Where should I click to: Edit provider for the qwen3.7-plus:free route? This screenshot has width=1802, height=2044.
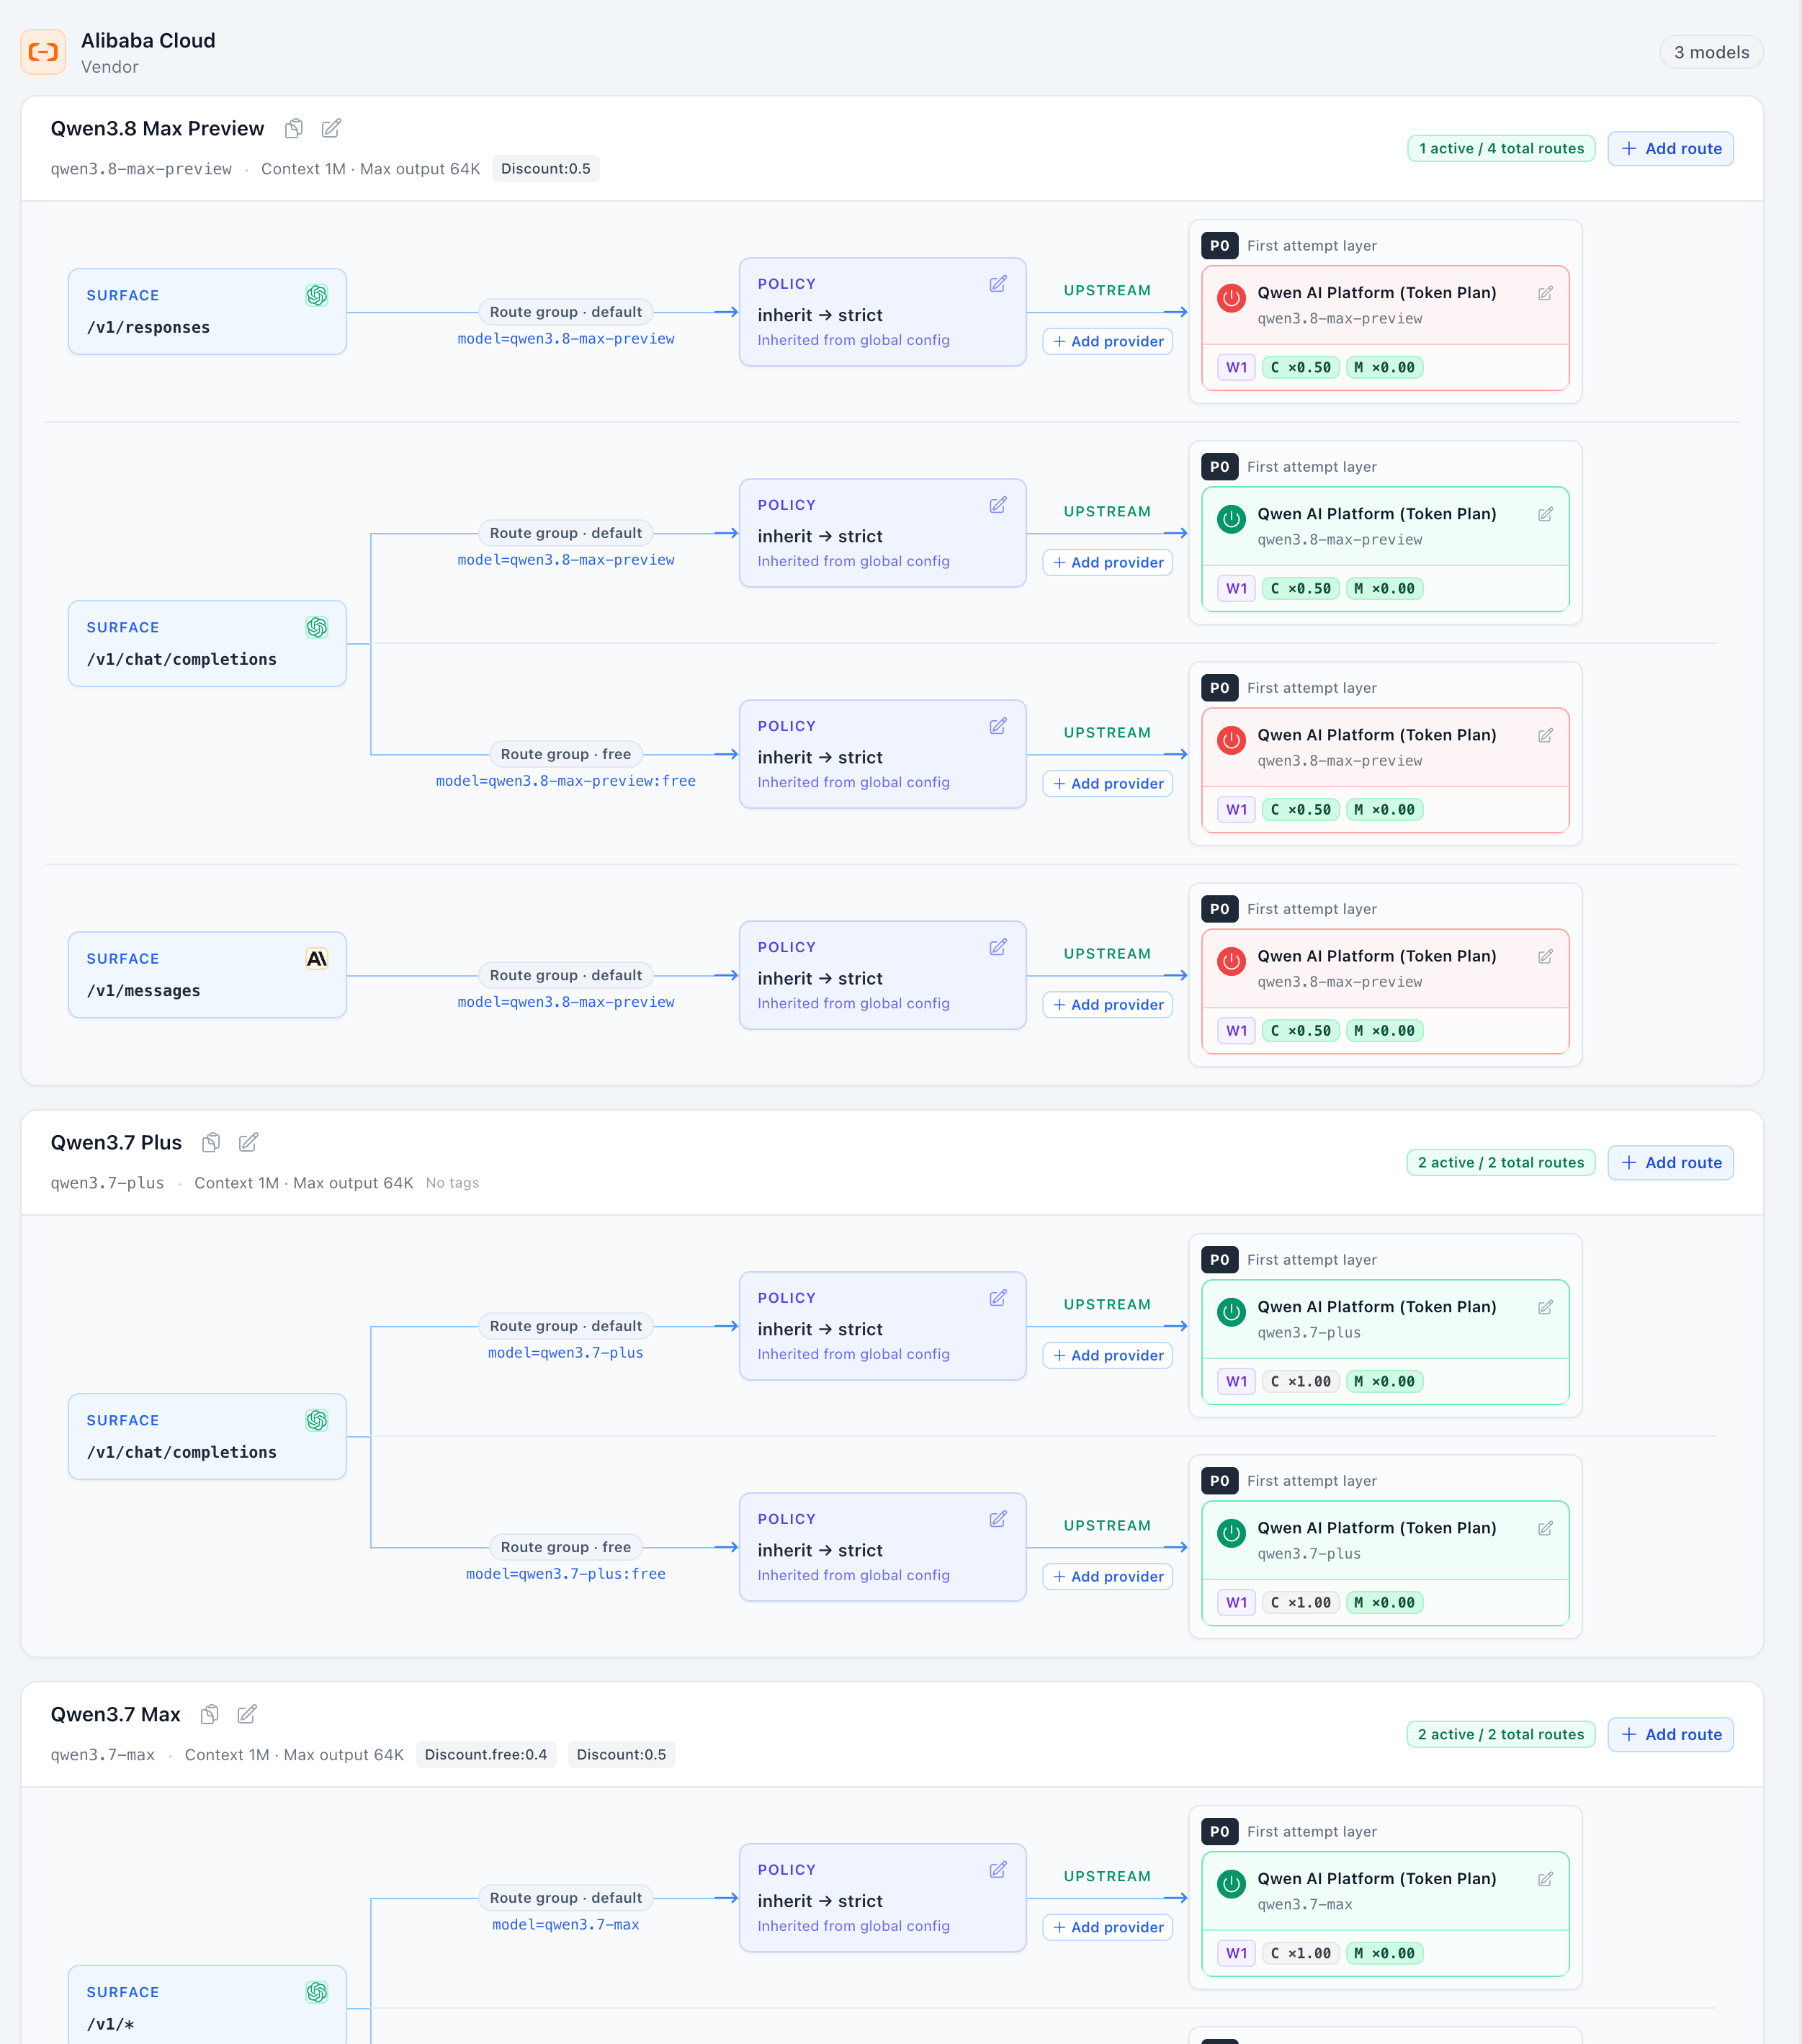click(x=1545, y=1528)
